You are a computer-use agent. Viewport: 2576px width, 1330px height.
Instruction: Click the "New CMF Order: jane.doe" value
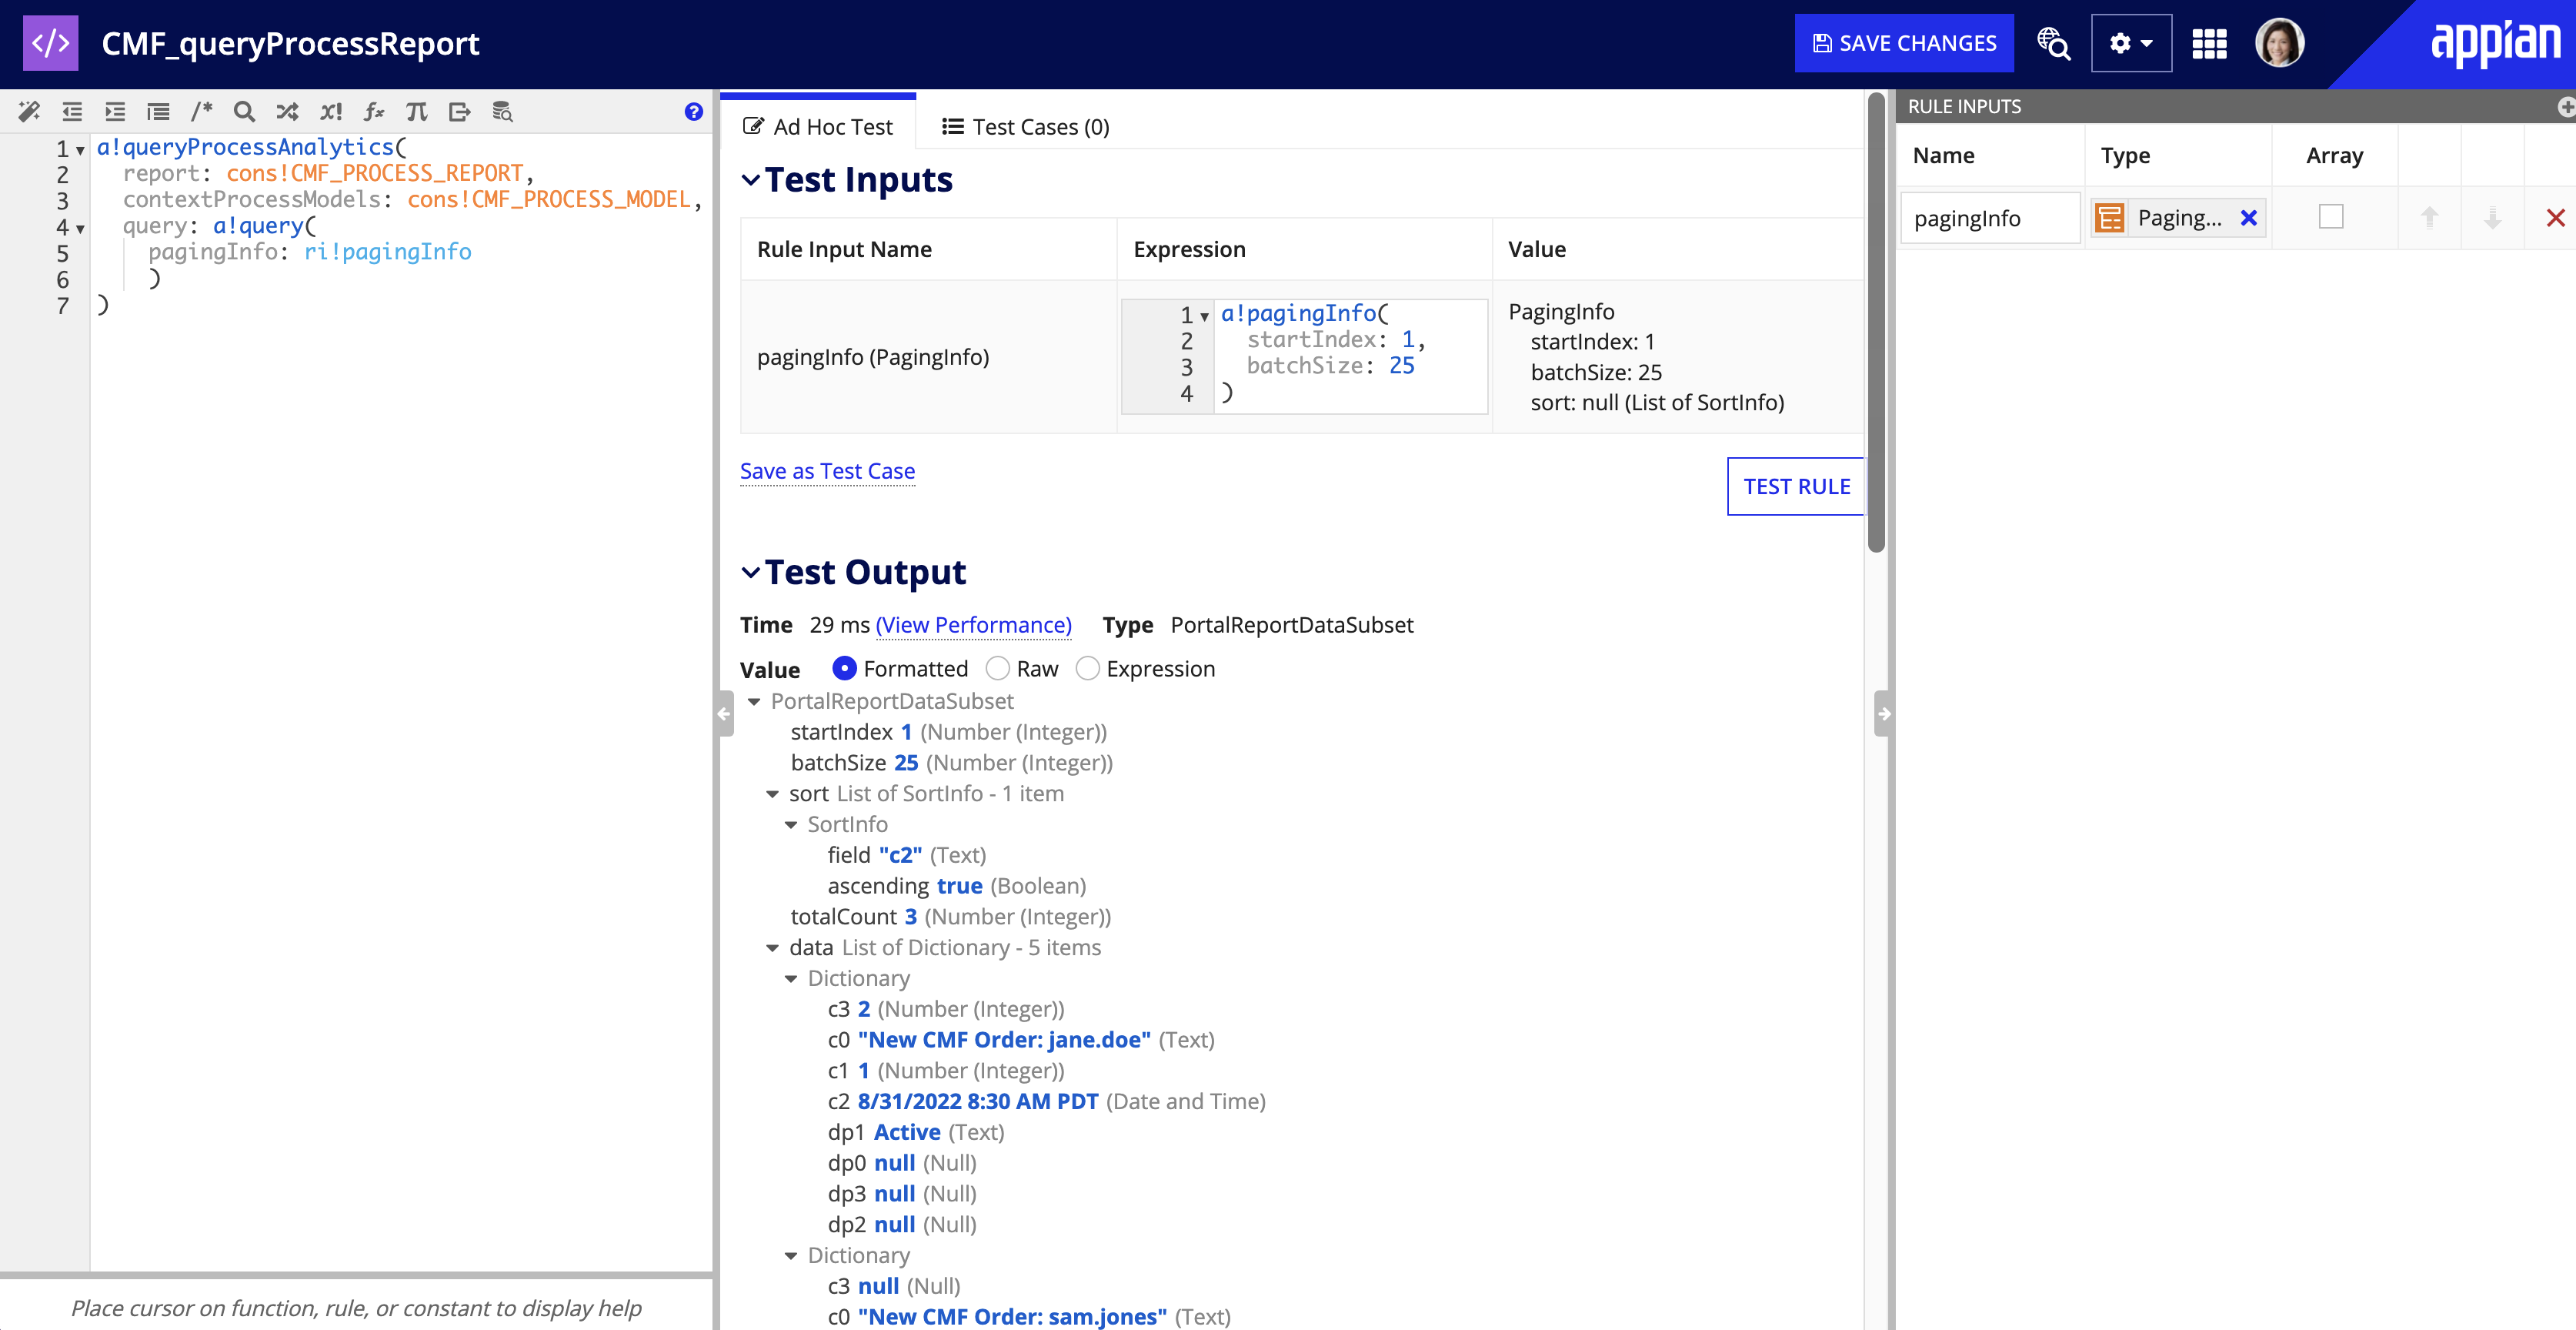coord(1004,1040)
